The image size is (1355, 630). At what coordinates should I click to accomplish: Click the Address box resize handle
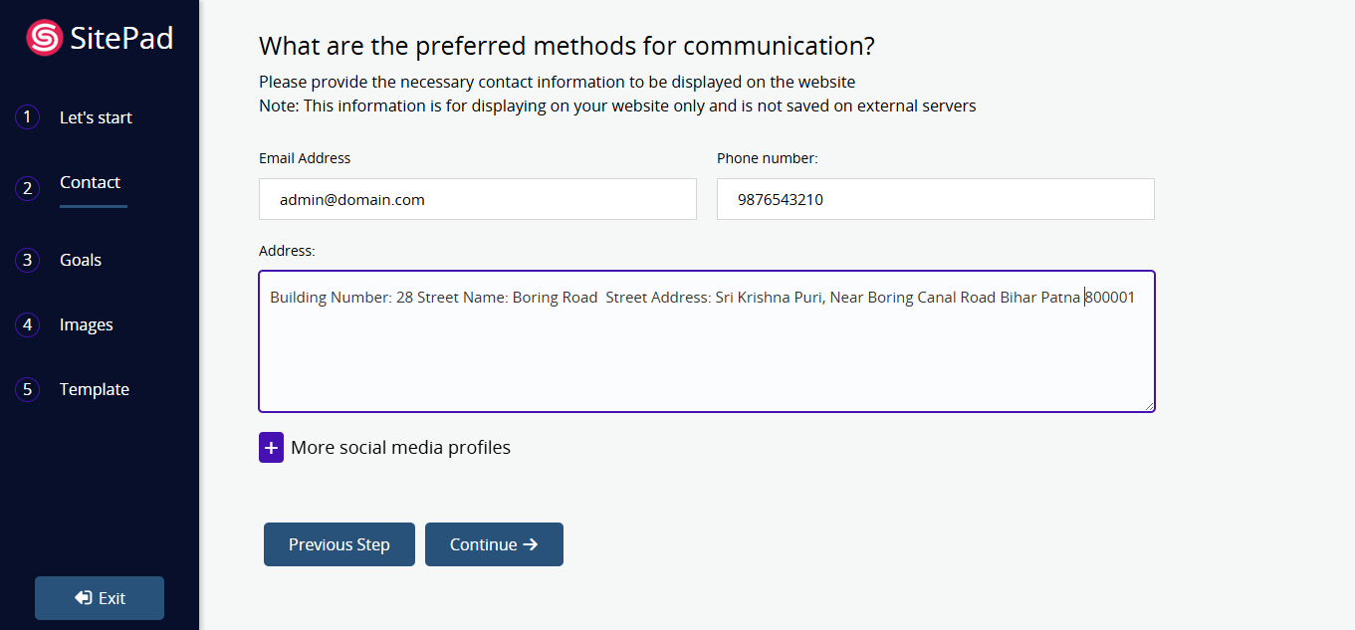pyautogui.click(x=1149, y=406)
